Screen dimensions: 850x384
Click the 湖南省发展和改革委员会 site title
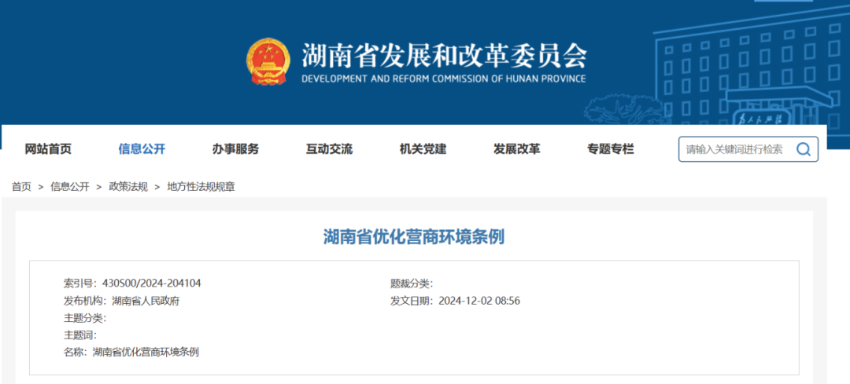coord(444,55)
